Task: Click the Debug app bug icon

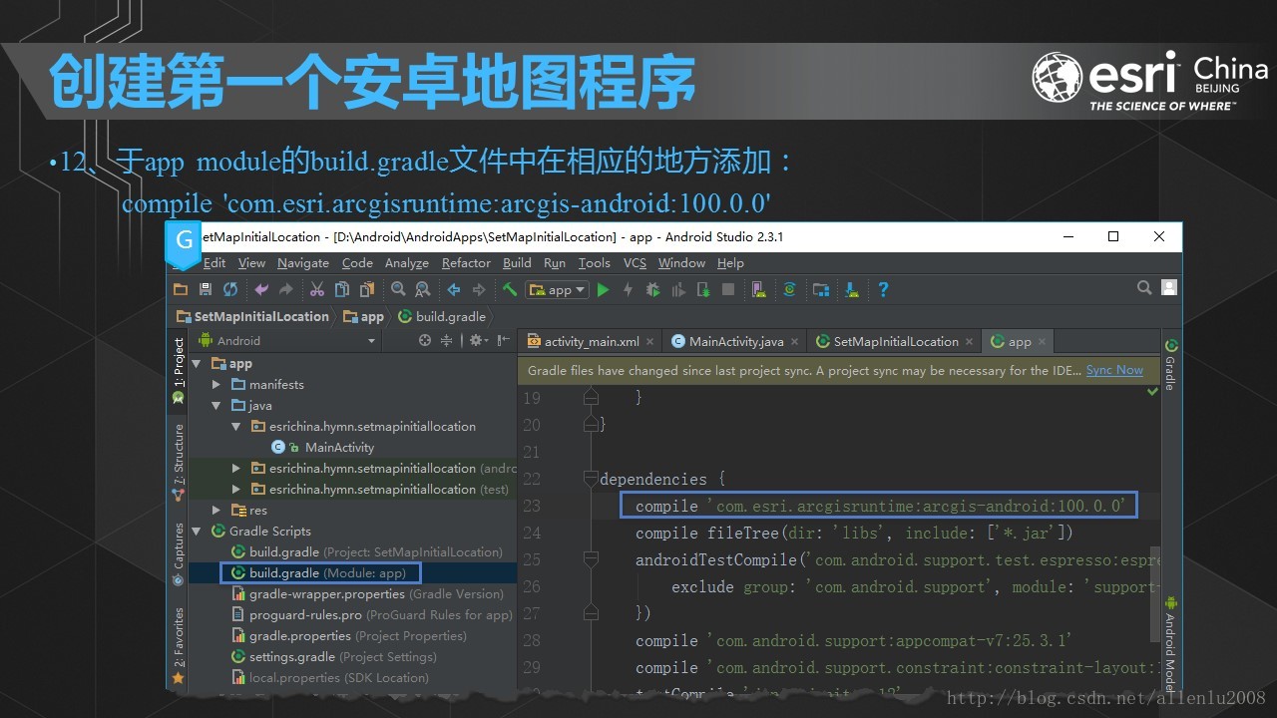Action: coord(652,290)
